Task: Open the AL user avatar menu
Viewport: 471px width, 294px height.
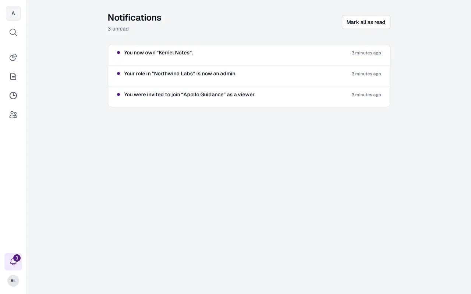Action: pyautogui.click(x=13, y=281)
